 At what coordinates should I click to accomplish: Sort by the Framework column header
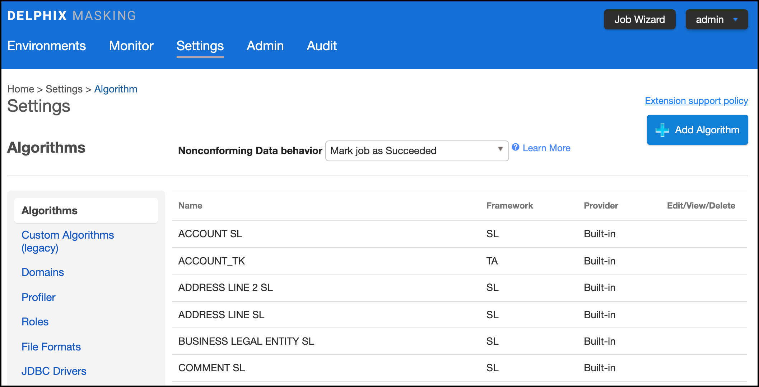click(509, 206)
